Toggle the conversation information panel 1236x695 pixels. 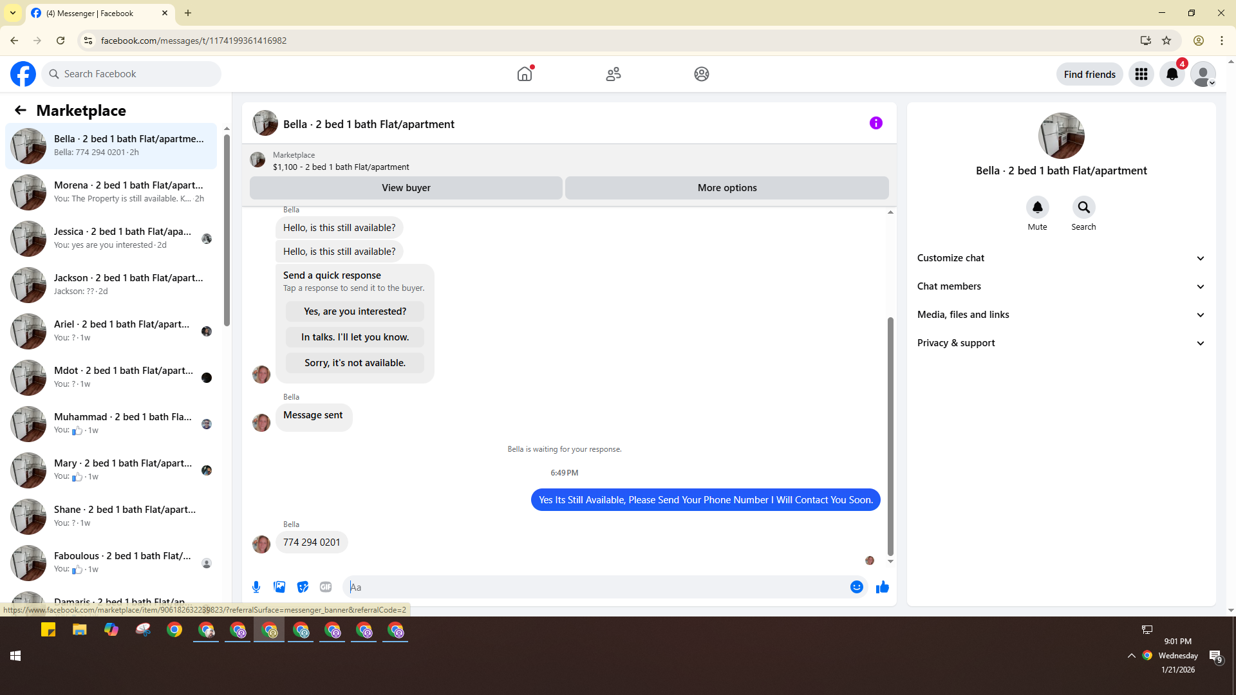pos(876,123)
